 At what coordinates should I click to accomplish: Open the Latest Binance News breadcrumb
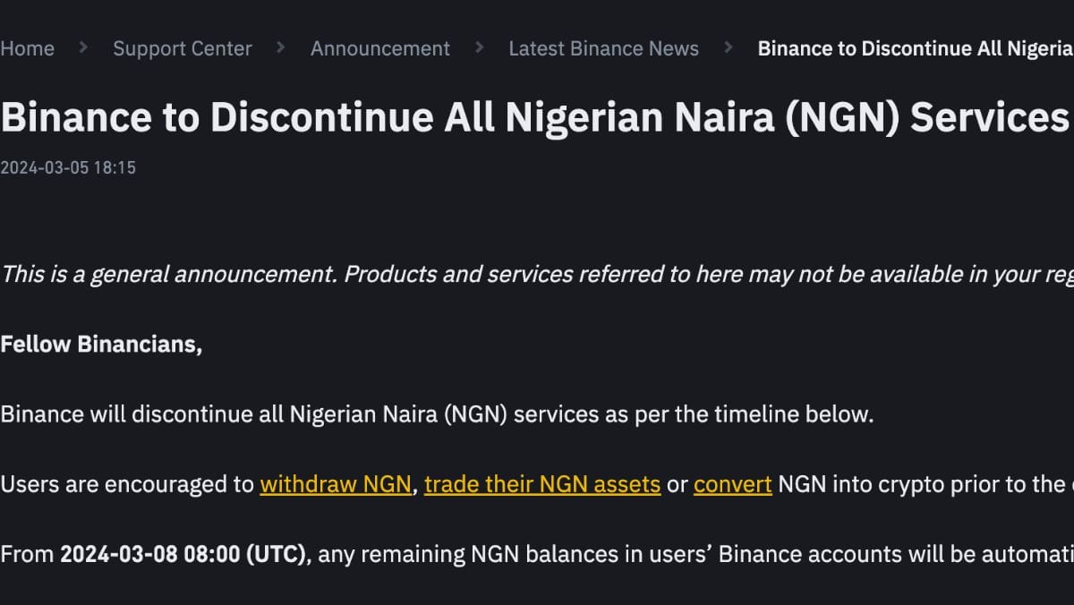[603, 48]
